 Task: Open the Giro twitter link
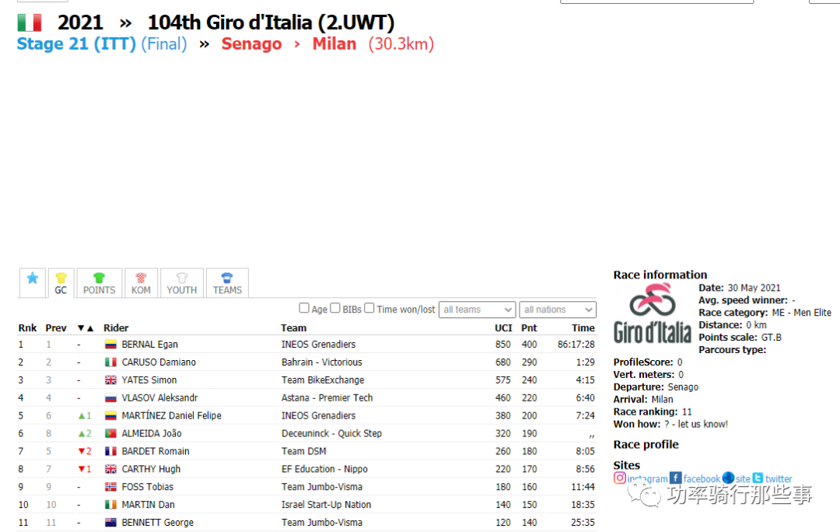(779, 479)
